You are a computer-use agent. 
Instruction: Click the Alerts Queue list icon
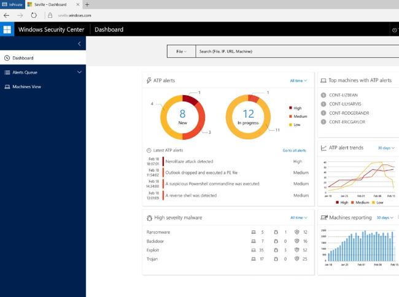[7, 72]
